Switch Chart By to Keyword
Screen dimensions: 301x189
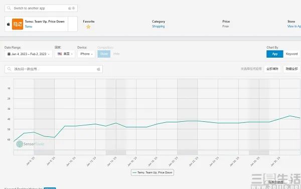[x=291, y=54]
